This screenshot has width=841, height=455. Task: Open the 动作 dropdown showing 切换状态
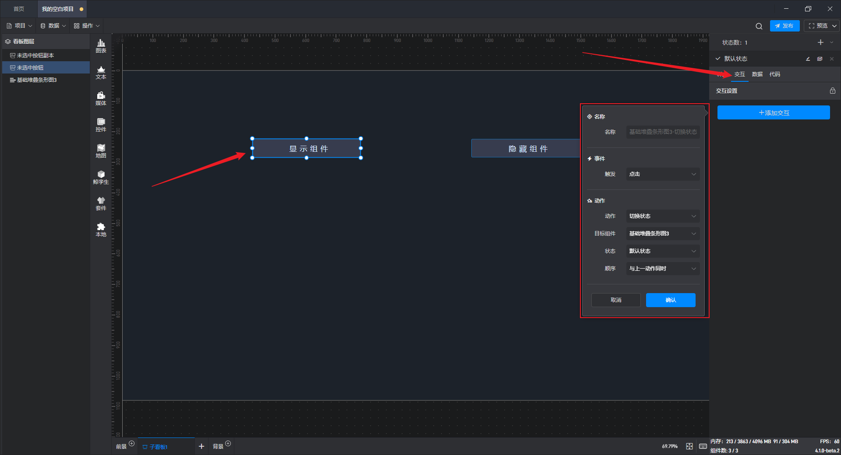663,216
